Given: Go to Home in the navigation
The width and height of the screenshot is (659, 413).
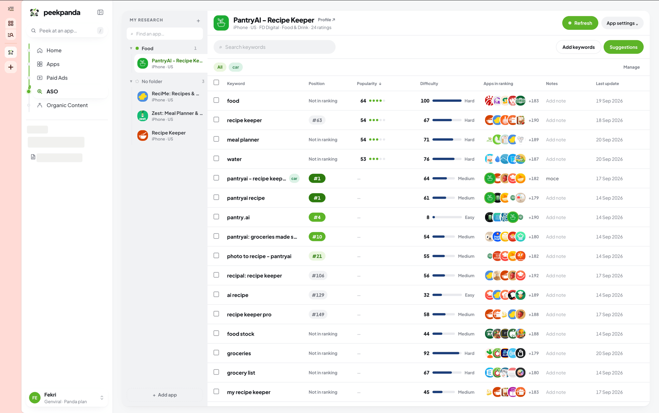Looking at the screenshot, I should [x=54, y=50].
